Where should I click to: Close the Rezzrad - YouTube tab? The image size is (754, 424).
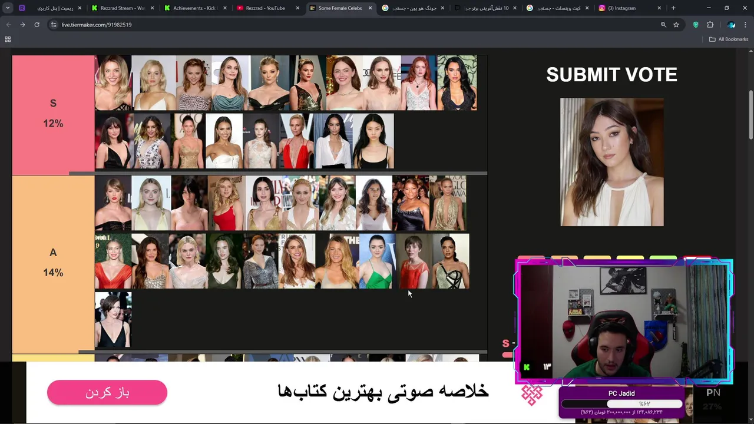click(297, 8)
